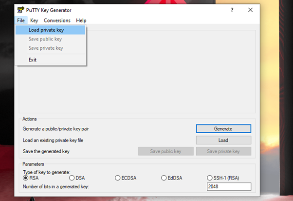
Task: Choose Save private key menu entry
Action: (x=50, y=48)
